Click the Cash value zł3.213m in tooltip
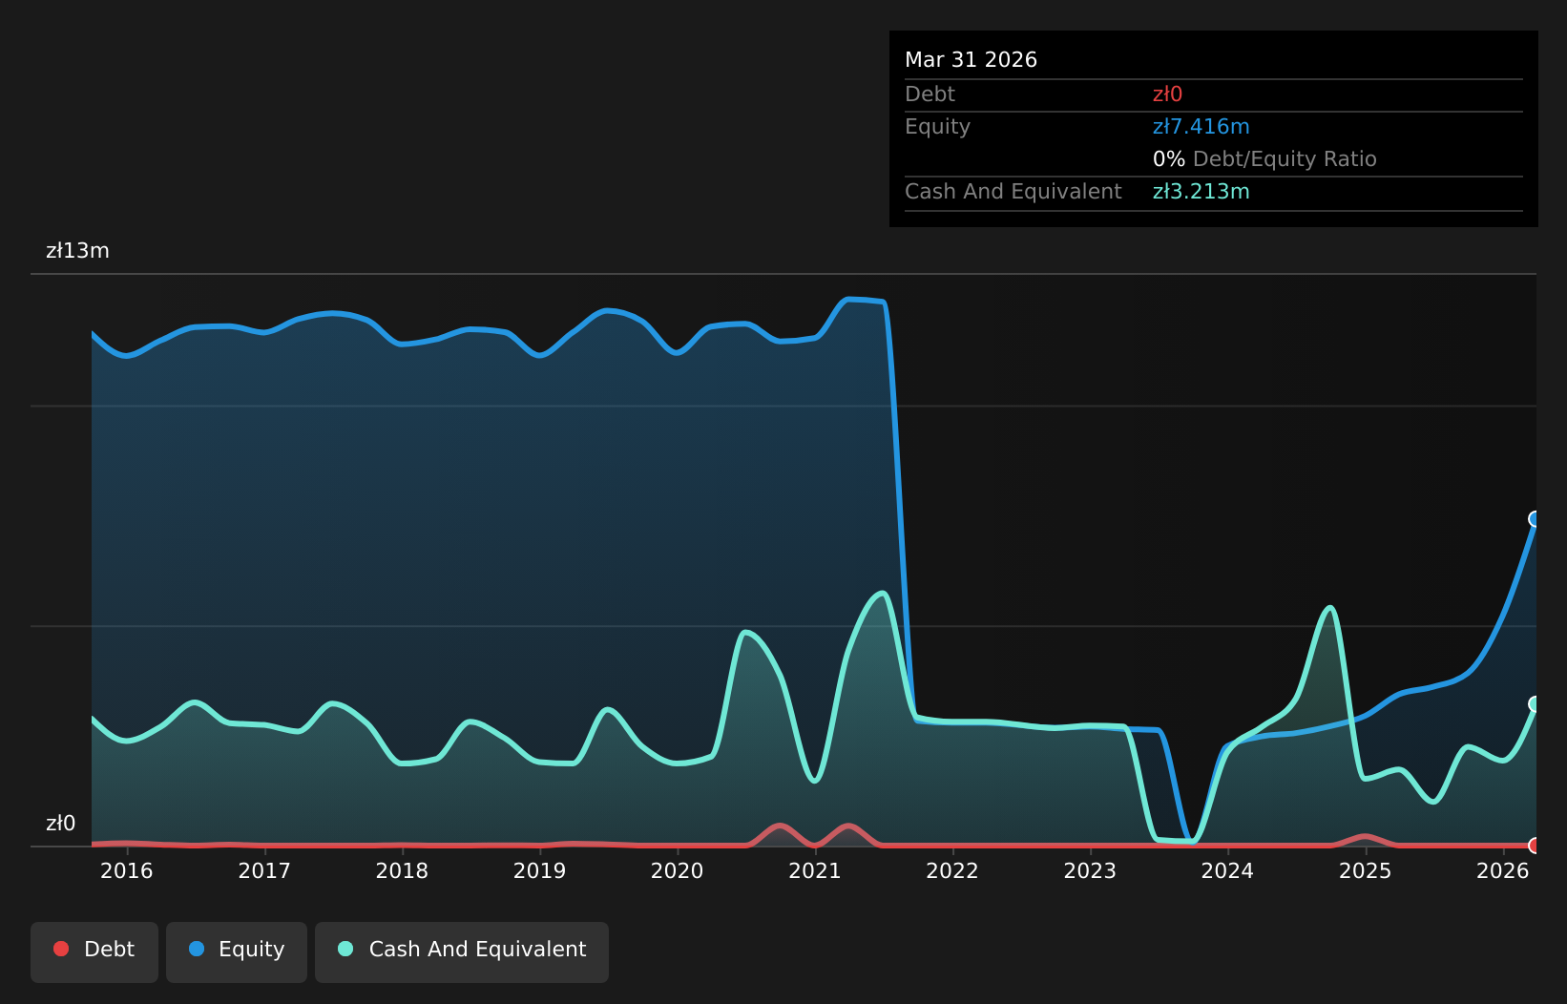Viewport: 1567px width, 1004px height. pos(1201,192)
